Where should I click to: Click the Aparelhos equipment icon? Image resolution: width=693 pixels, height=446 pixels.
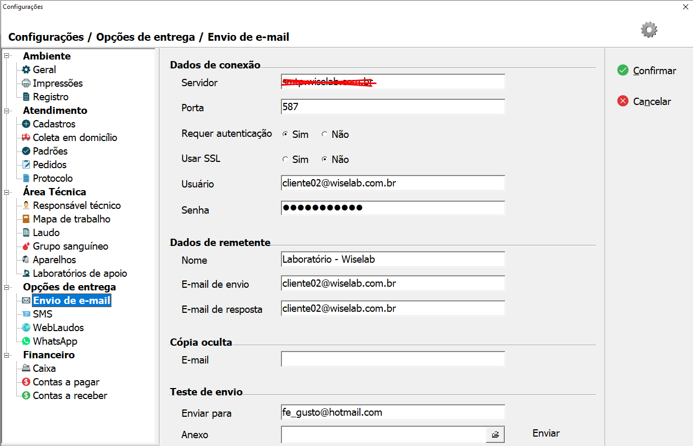[x=26, y=260]
